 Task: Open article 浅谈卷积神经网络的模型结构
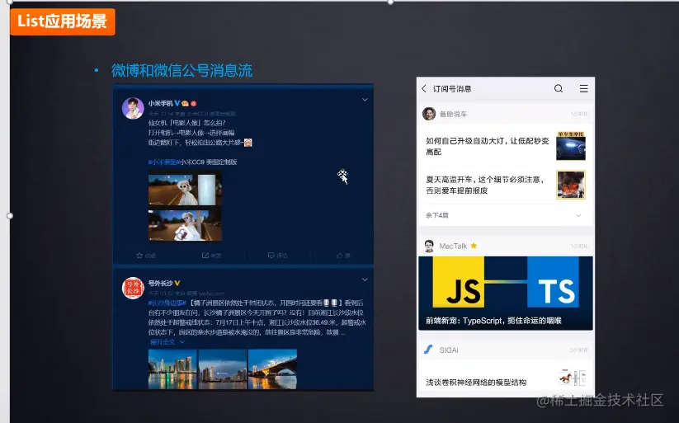click(476, 383)
